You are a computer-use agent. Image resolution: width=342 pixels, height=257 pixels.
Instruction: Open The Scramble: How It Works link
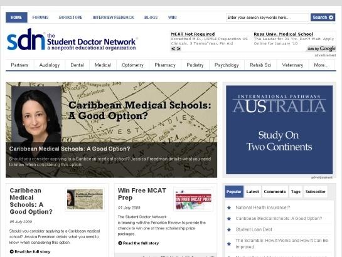pyautogui.click(x=282, y=244)
